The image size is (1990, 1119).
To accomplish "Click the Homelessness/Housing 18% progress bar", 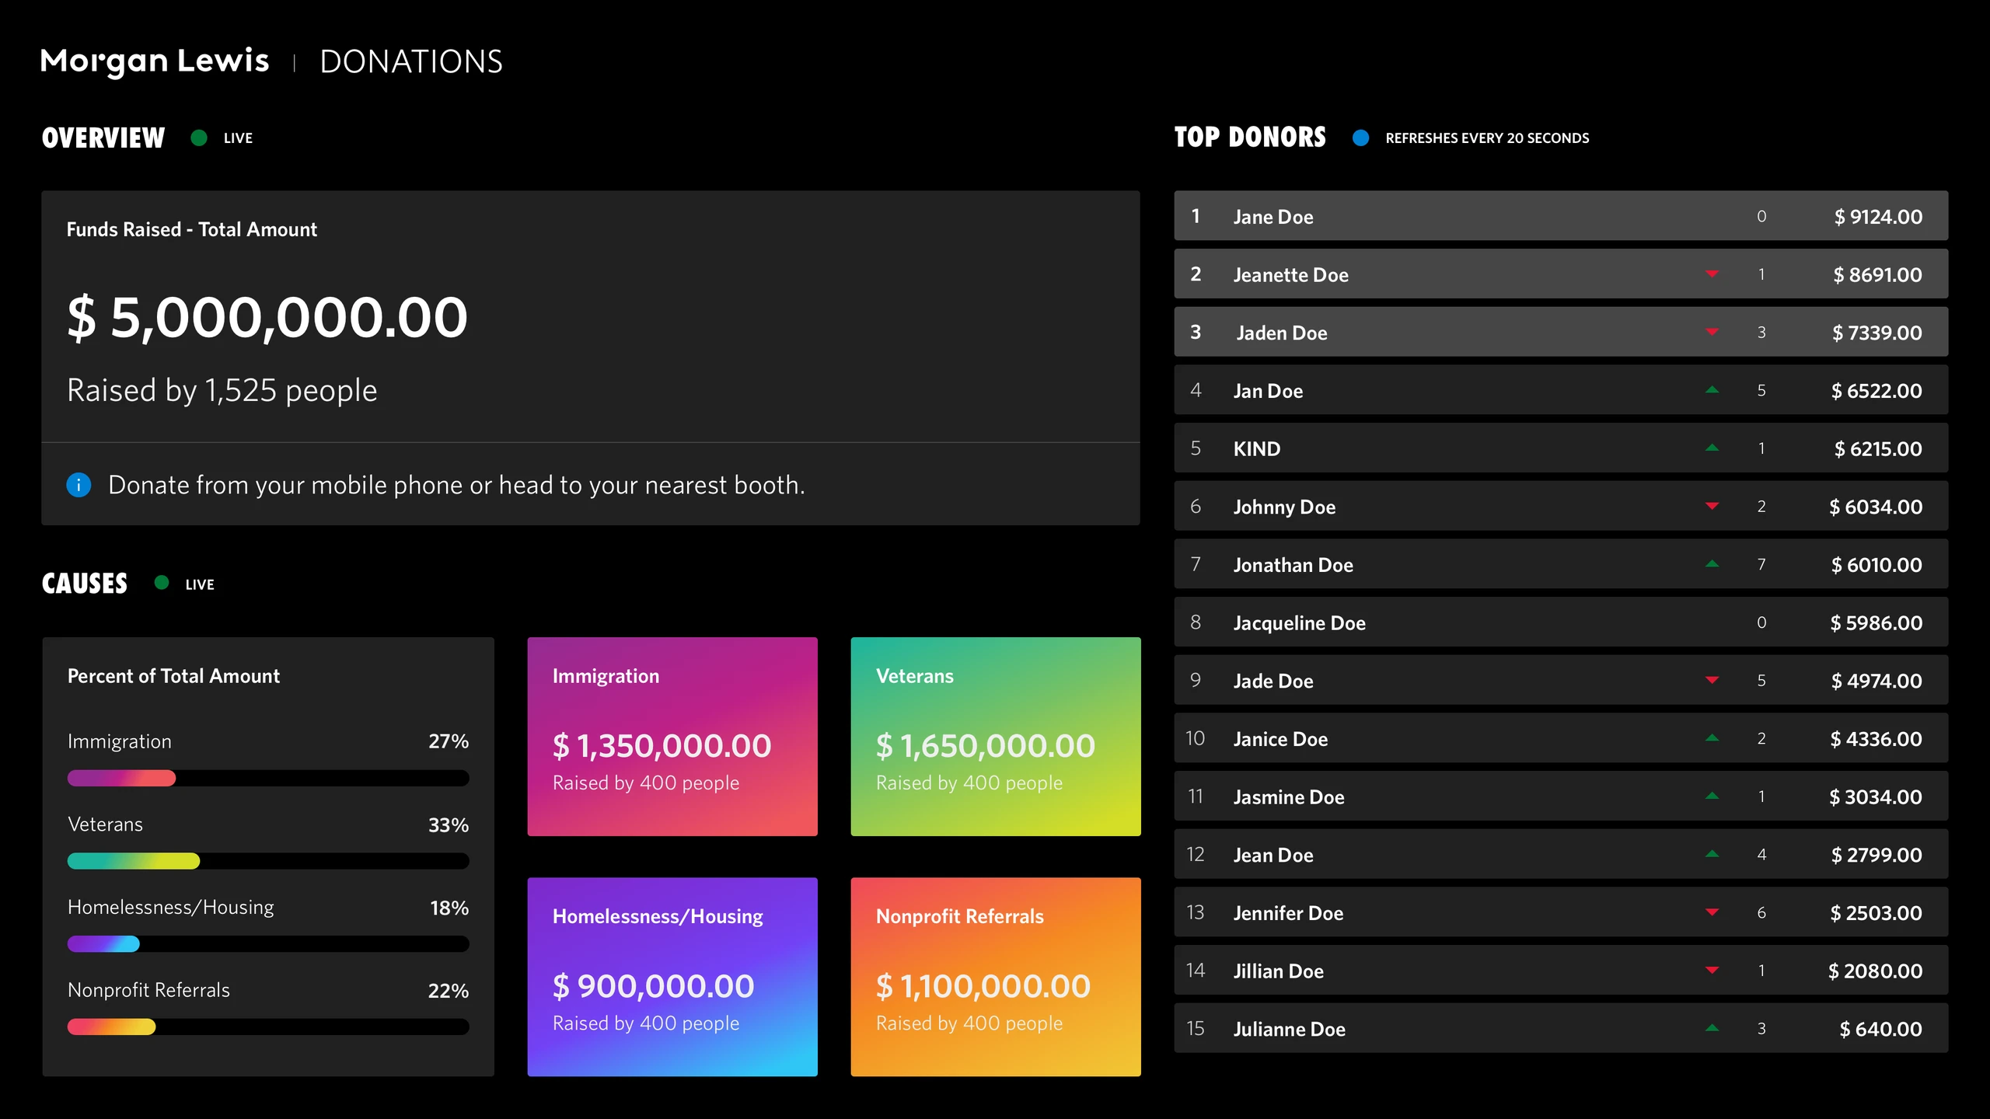I will [268, 943].
